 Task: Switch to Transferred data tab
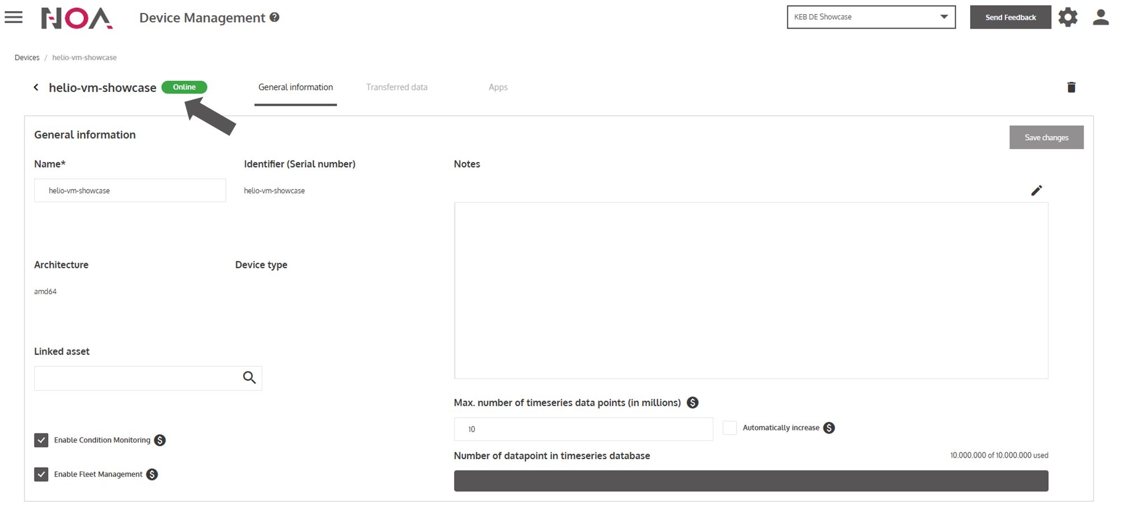click(x=396, y=87)
